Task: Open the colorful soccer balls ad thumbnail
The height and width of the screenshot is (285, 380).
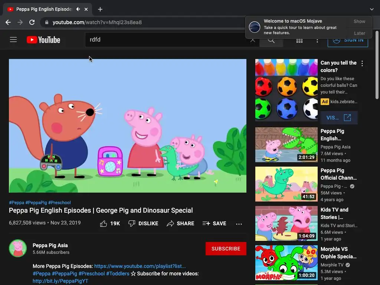Action: pyautogui.click(x=286, y=90)
